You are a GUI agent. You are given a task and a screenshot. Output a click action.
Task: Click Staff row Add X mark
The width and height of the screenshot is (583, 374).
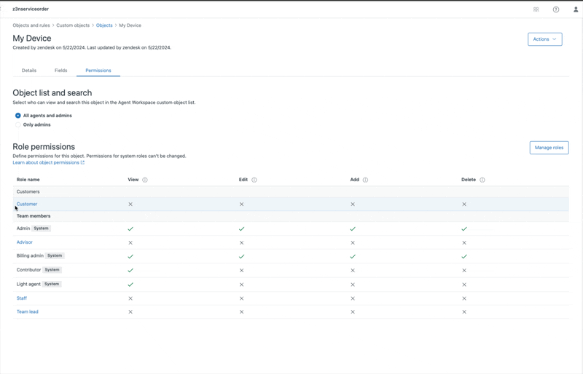[x=353, y=298]
